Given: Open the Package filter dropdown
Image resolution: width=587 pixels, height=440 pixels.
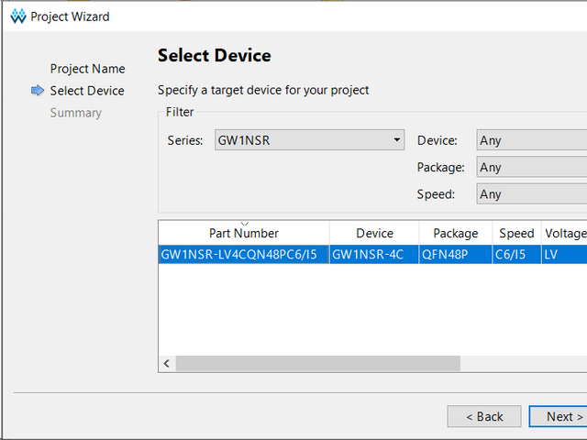Looking at the screenshot, I should click(532, 168).
